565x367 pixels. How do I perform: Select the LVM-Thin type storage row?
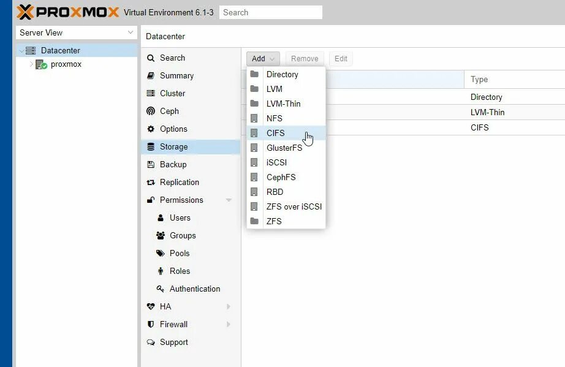click(404, 112)
